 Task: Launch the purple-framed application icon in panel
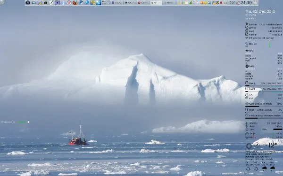57,3
